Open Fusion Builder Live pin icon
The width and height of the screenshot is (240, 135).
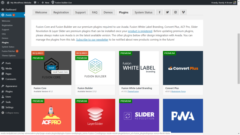tap(53, 2)
